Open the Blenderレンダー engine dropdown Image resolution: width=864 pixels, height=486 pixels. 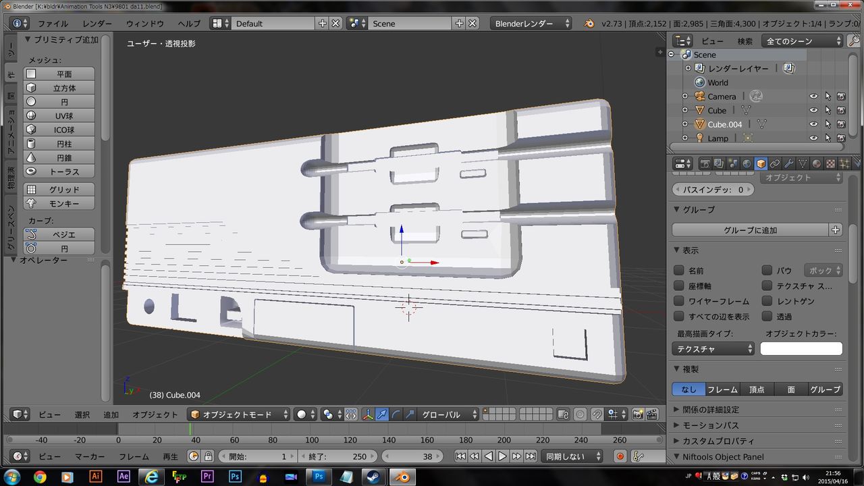531,24
